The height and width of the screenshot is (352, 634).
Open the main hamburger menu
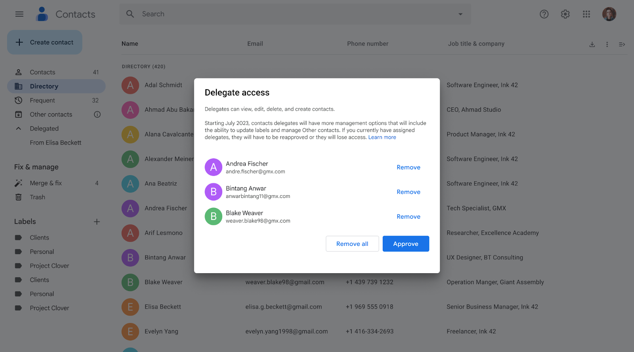click(19, 14)
